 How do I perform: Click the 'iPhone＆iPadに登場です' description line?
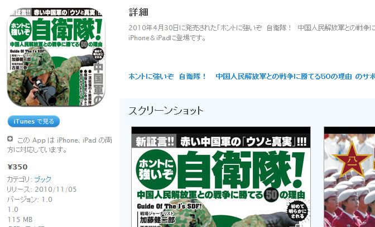tap(167, 38)
